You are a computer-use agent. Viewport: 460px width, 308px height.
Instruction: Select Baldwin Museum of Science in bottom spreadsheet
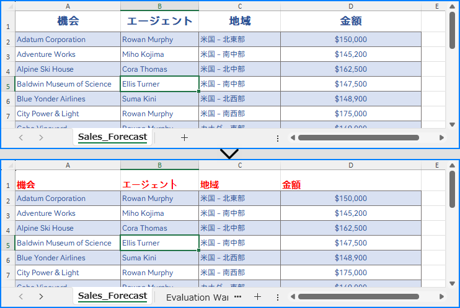click(x=68, y=243)
